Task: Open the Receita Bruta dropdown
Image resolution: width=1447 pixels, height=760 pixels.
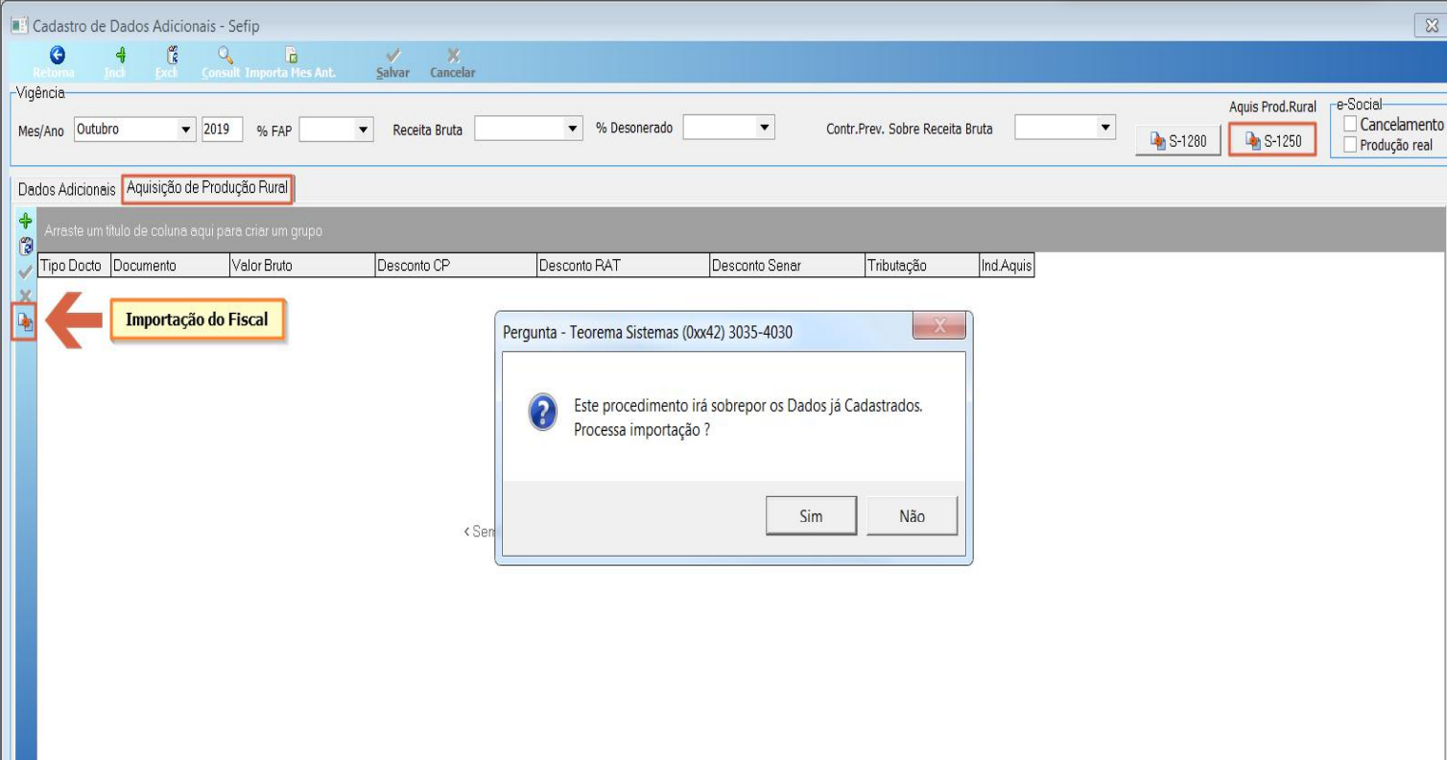Action: 573,128
